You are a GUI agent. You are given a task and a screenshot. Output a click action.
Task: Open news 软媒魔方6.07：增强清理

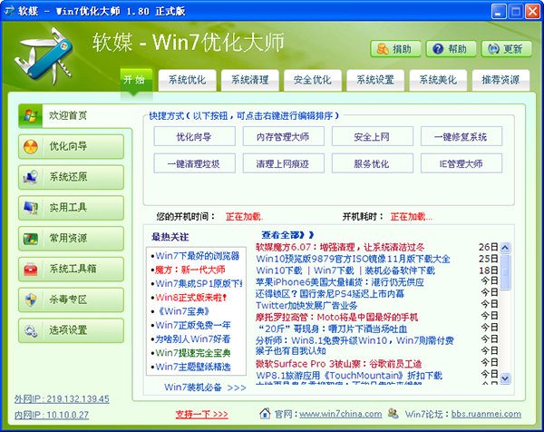click(x=340, y=247)
